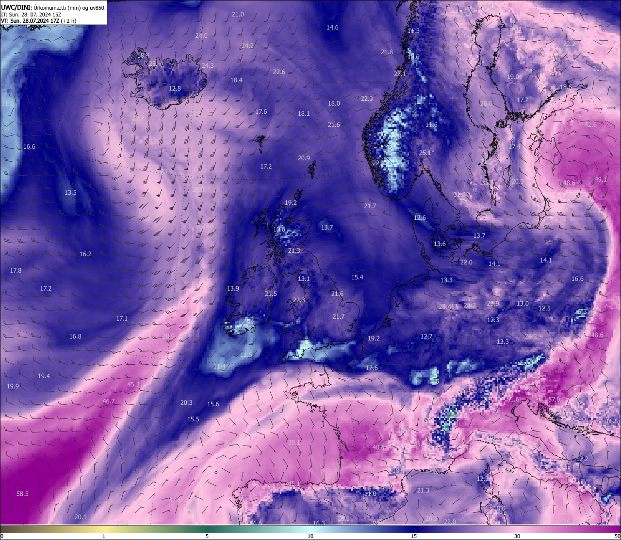Click the color scale at the 30 mm tick
This screenshot has height=540, width=621.
(517, 529)
